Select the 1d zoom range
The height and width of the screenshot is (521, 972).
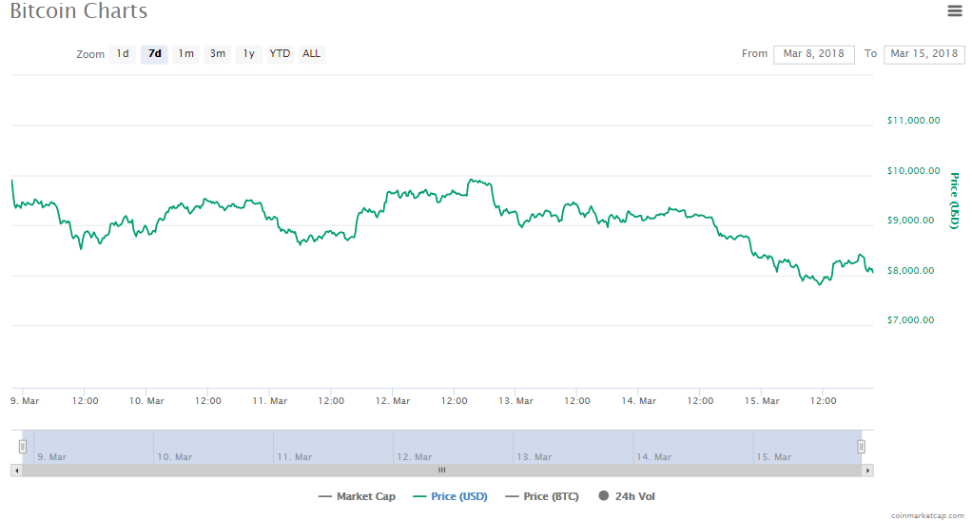tap(123, 54)
